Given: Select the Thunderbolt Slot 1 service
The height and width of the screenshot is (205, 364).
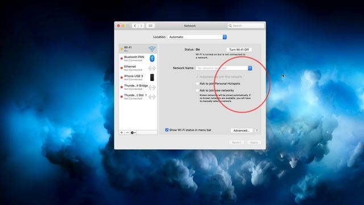Looking at the screenshot, I should [138, 97].
